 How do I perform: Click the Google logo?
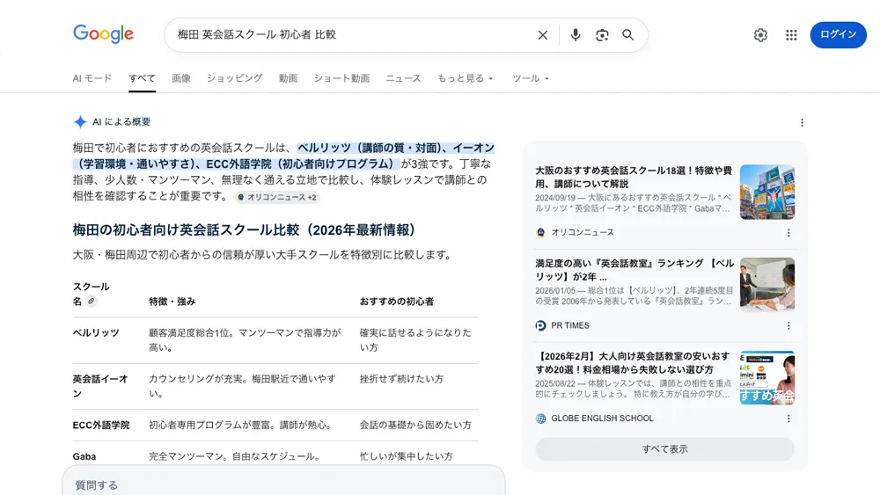(x=103, y=33)
